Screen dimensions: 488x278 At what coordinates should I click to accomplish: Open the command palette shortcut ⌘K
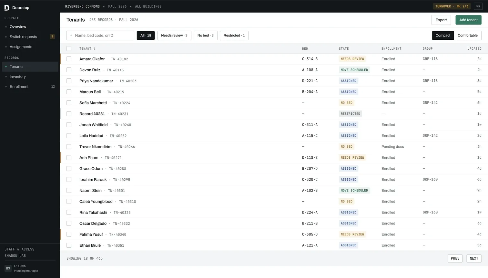(478, 6)
